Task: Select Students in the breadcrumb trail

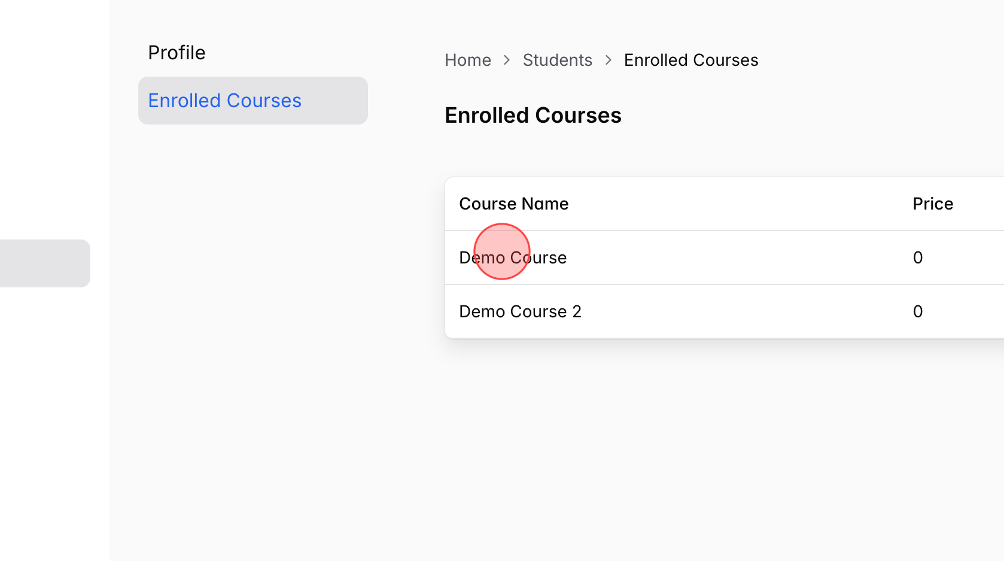Action: coord(557,60)
